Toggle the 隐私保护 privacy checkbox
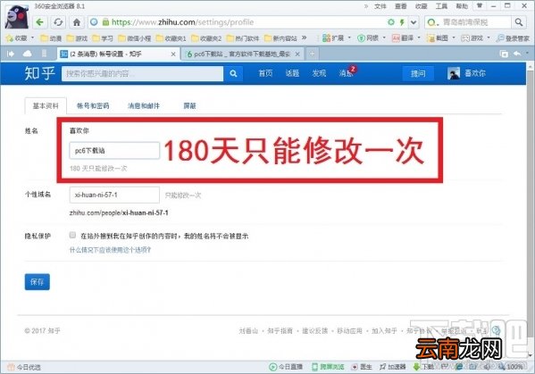 [x=72, y=235]
